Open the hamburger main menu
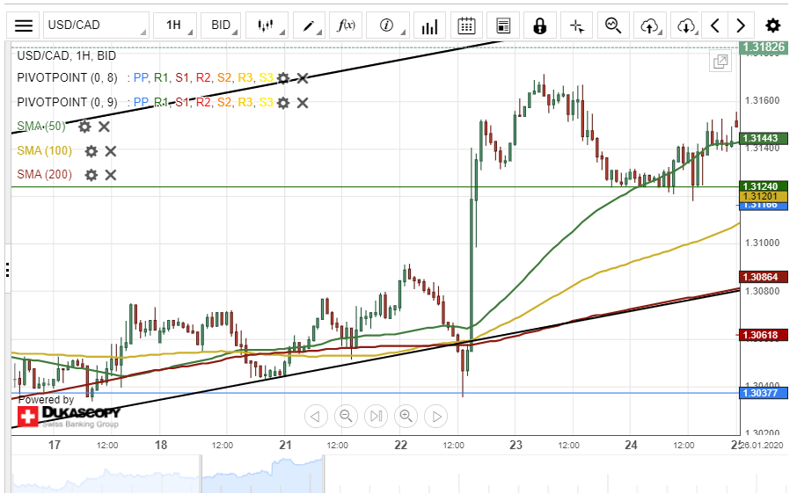The image size is (797, 501). 25,25
